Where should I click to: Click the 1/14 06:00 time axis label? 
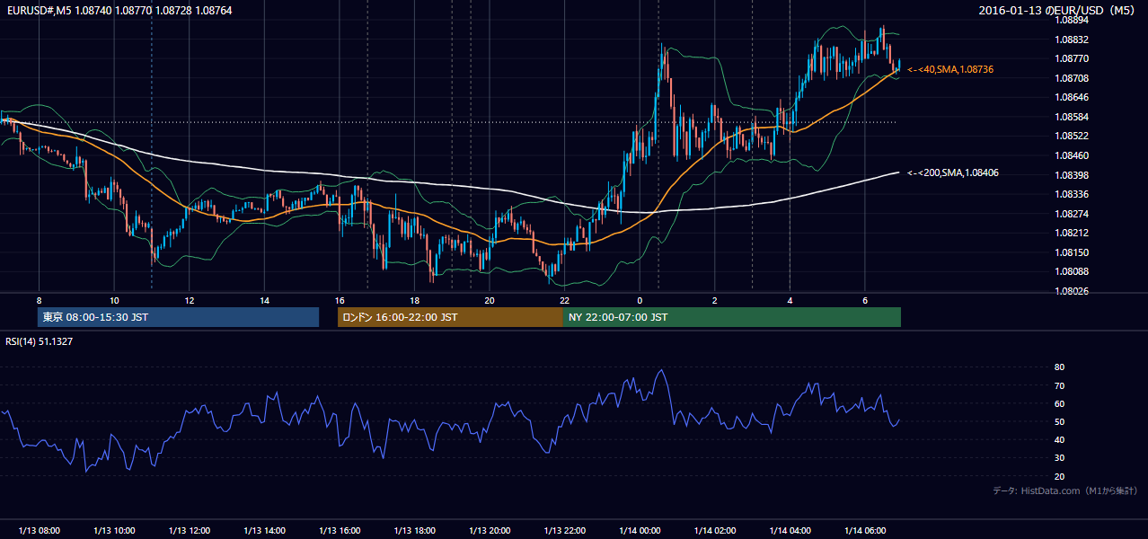865,531
